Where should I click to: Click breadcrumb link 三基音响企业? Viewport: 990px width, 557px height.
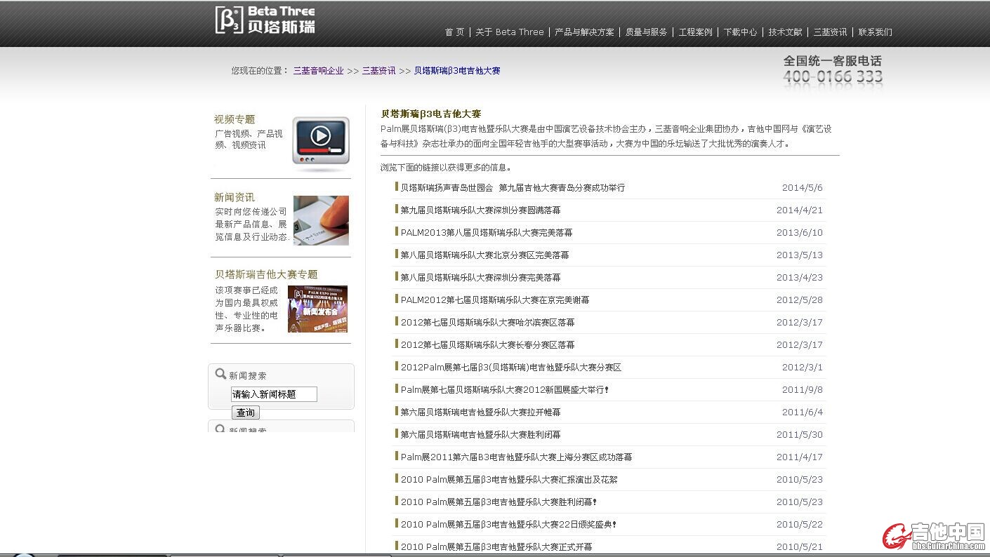tap(319, 71)
